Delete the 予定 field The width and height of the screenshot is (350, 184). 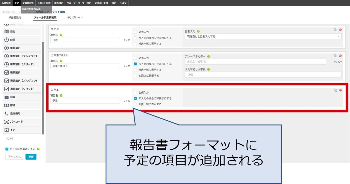(x=340, y=90)
